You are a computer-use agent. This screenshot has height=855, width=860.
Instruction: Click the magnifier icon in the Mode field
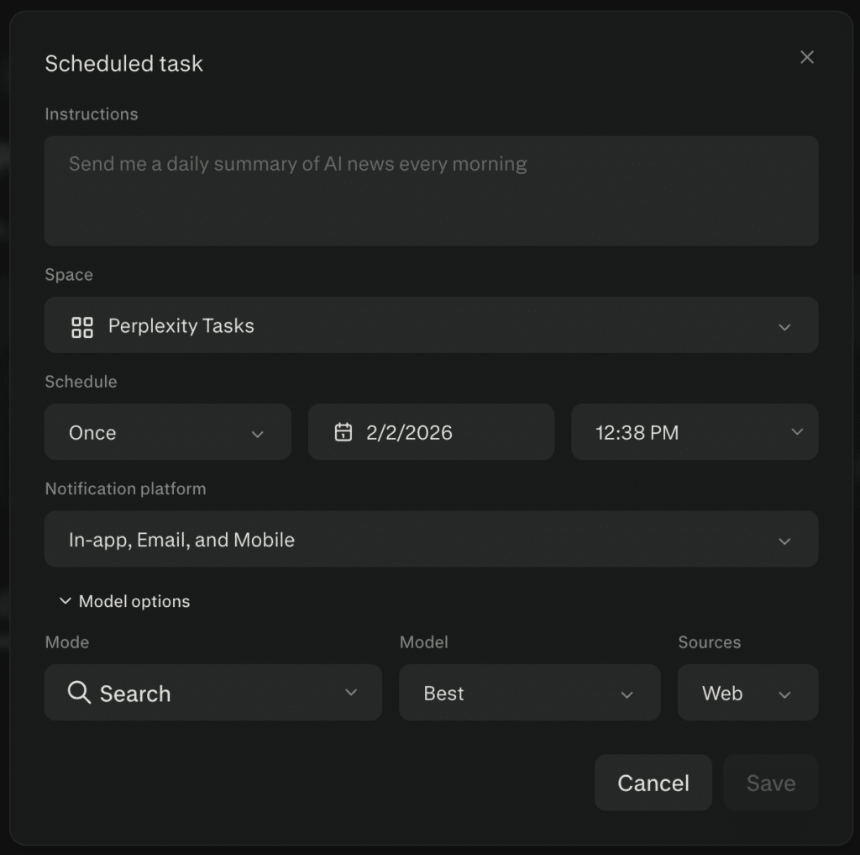(79, 693)
